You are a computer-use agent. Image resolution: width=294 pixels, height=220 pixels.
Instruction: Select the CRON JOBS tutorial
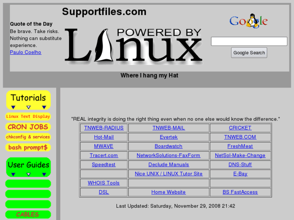point(28,127)
